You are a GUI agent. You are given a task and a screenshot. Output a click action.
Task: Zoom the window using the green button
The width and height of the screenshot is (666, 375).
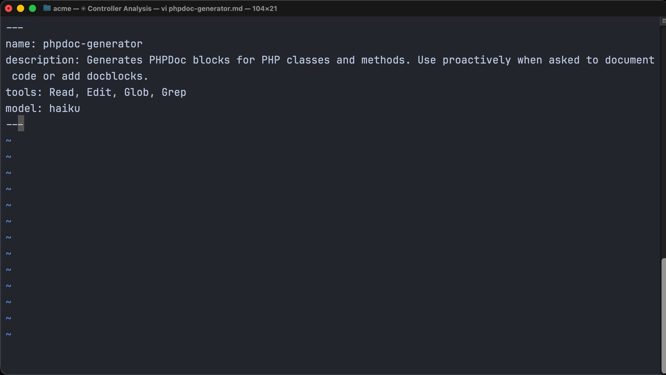[x=32, y=8]
